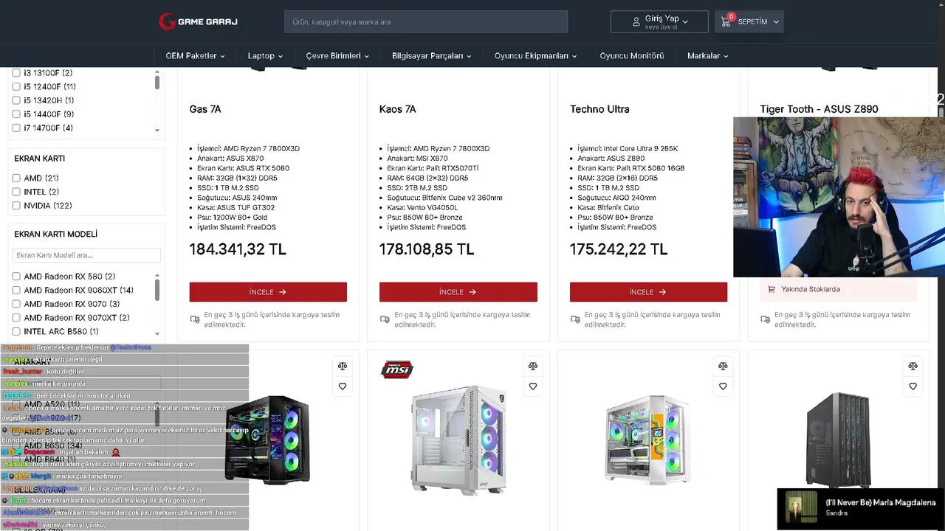
Task: Click the down arrow of the processor list
Action: coord(157,131)
